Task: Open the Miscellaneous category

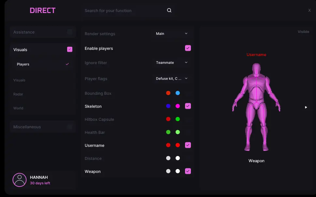Action: [x=27, y=127]
